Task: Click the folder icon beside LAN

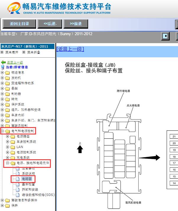Action: click(13, 147)
